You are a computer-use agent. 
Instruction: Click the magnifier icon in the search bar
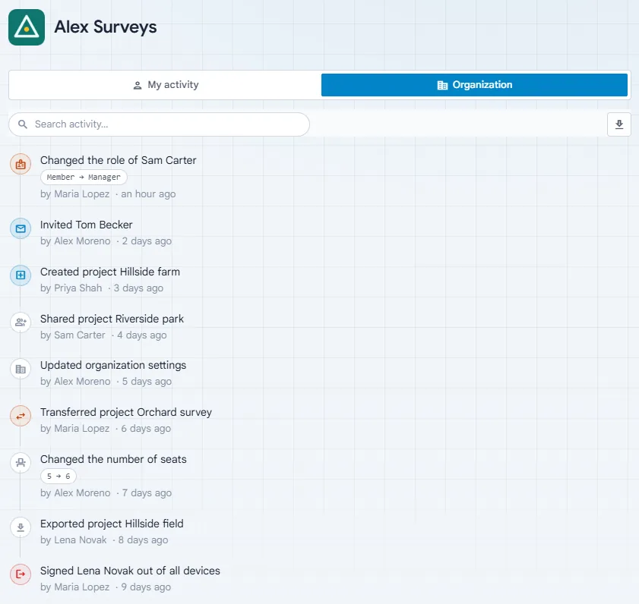click(x=23, y=124)
